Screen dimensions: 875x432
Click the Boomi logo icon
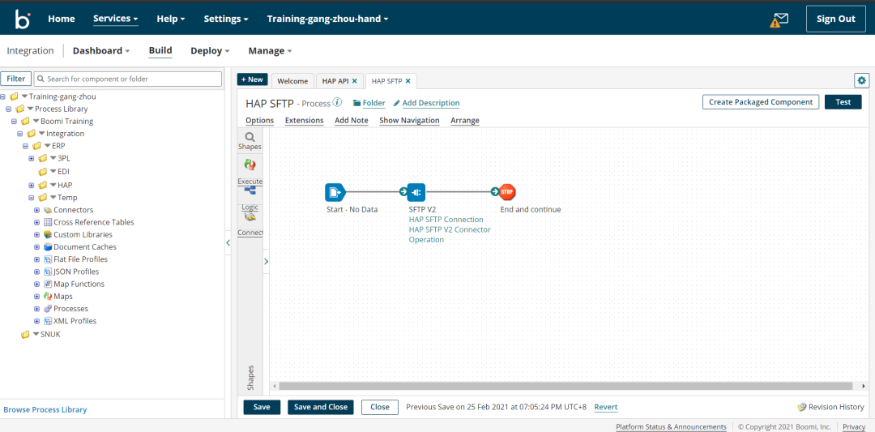[23, 19]
